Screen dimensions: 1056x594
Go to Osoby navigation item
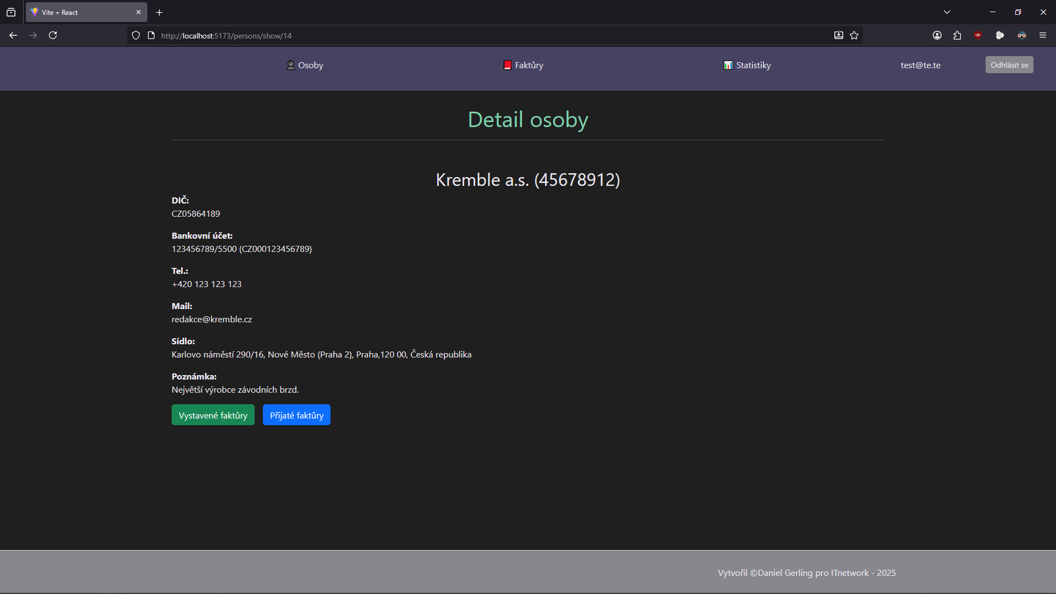[x=305, y=65]
